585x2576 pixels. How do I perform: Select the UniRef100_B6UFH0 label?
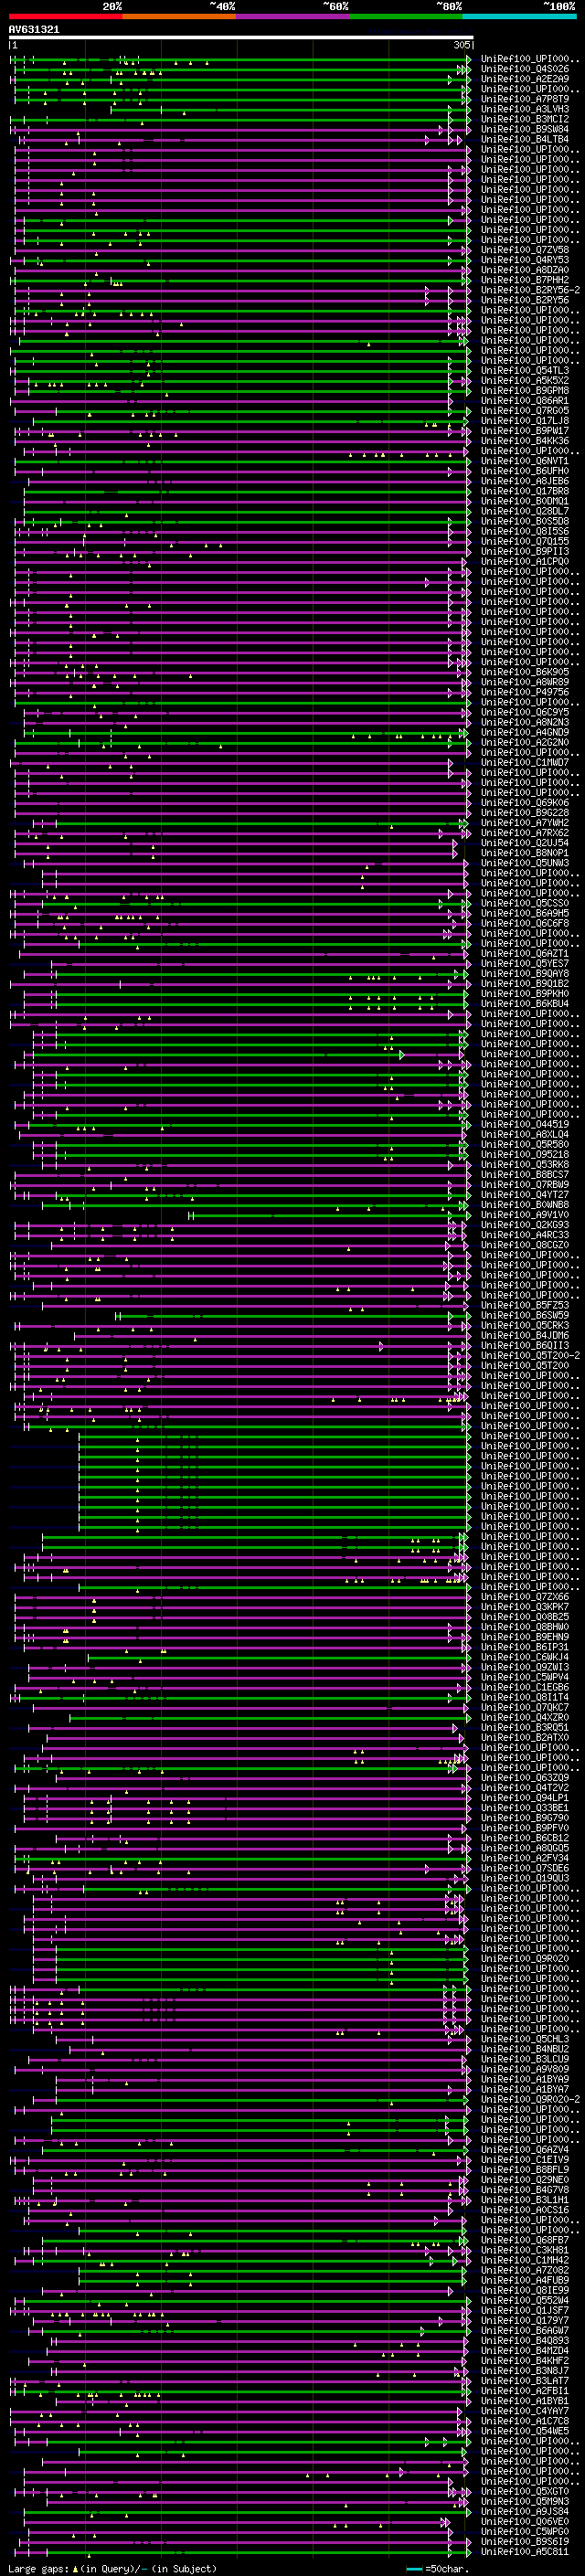(525, 471)
